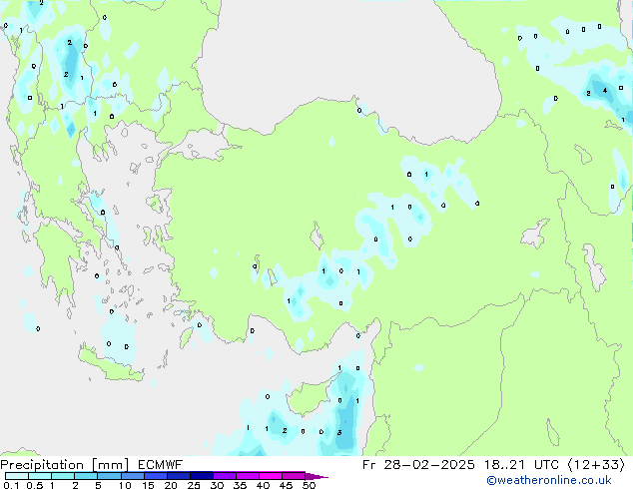Click the 20–25 mm dark blue swatch
633x489 pixels.
coord(178,476)
